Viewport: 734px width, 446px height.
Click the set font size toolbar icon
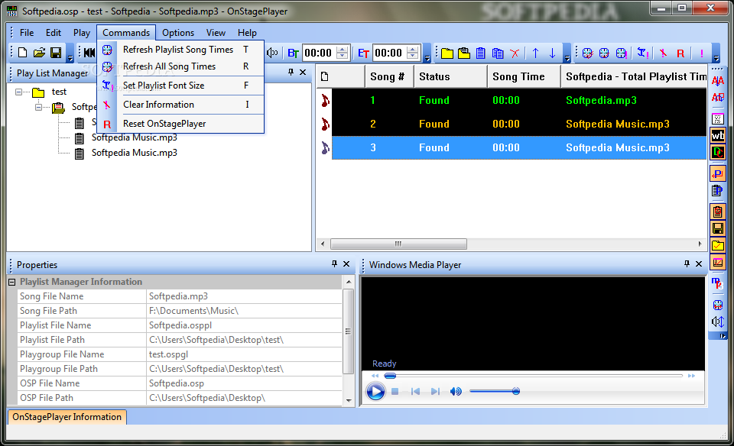coord(643,53)
